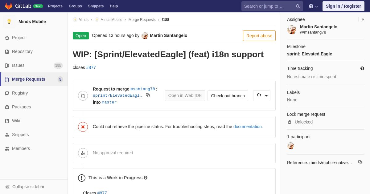Click the time tracking help icon

pos(362,68)
